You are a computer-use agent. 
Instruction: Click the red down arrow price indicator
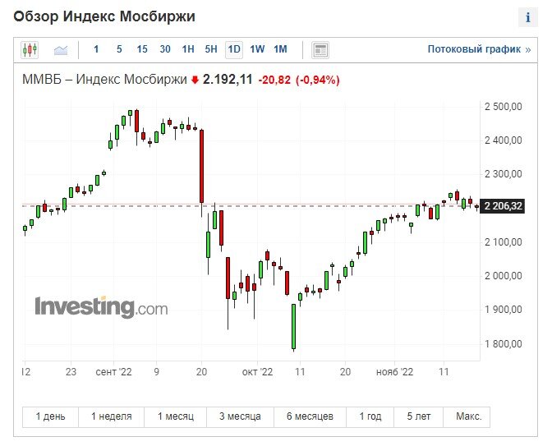click(x=195, y=80)
